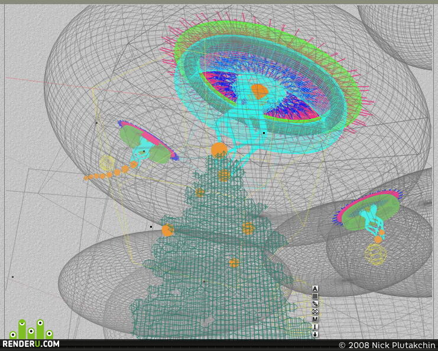Click the "M" viewport button
438x351 pixels.
[x=315, y=319]
